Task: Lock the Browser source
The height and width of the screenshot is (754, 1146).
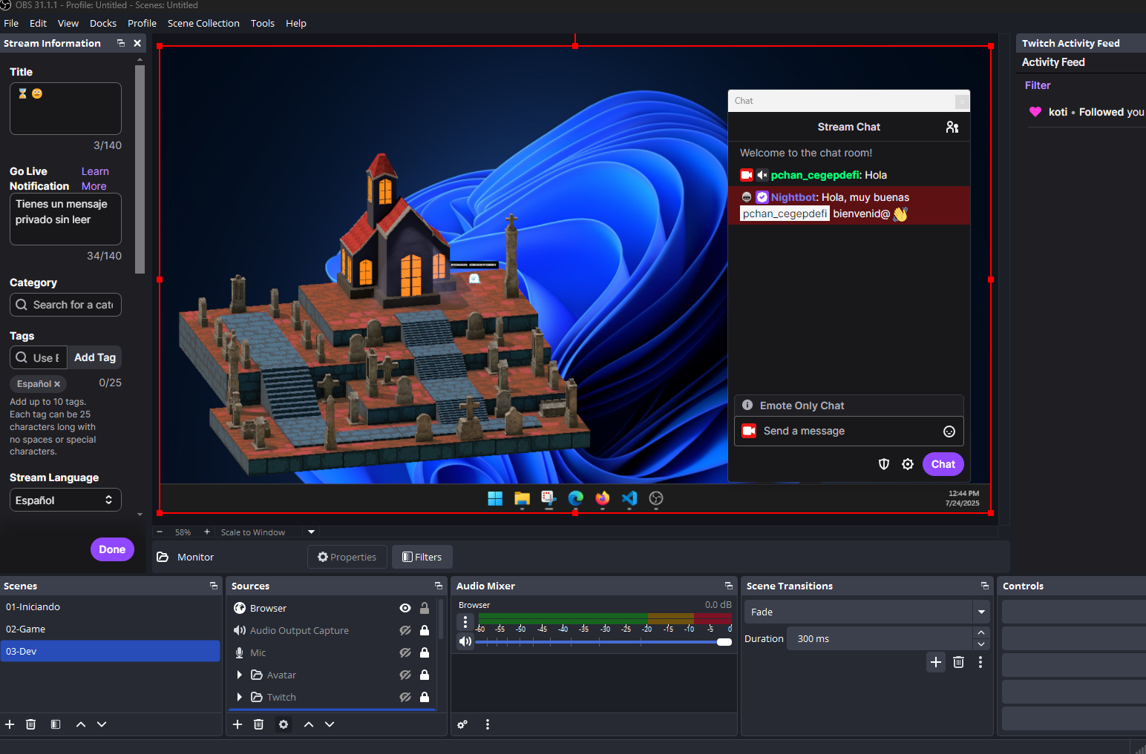Action: (x=425, y=608)
